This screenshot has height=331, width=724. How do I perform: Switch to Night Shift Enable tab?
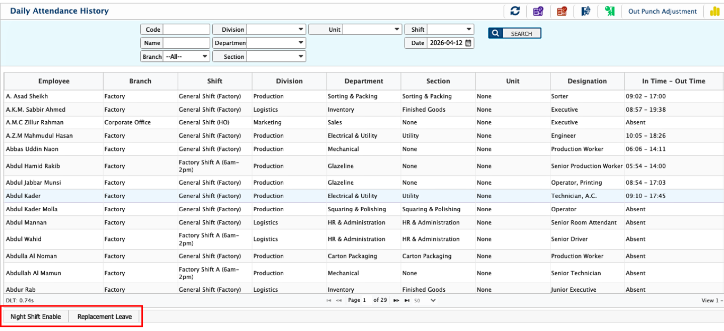36,316
